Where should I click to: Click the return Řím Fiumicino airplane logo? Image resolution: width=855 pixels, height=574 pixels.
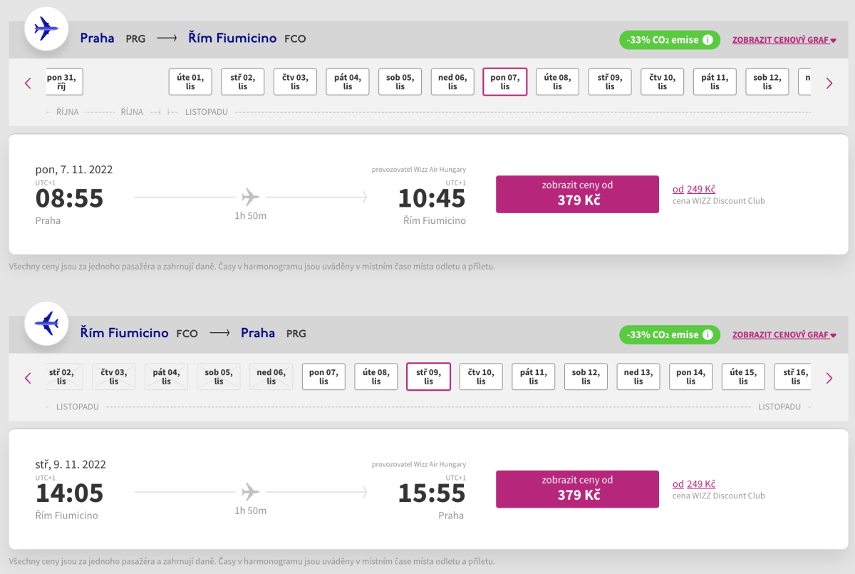pyautogui.click(x=46, y=324)
